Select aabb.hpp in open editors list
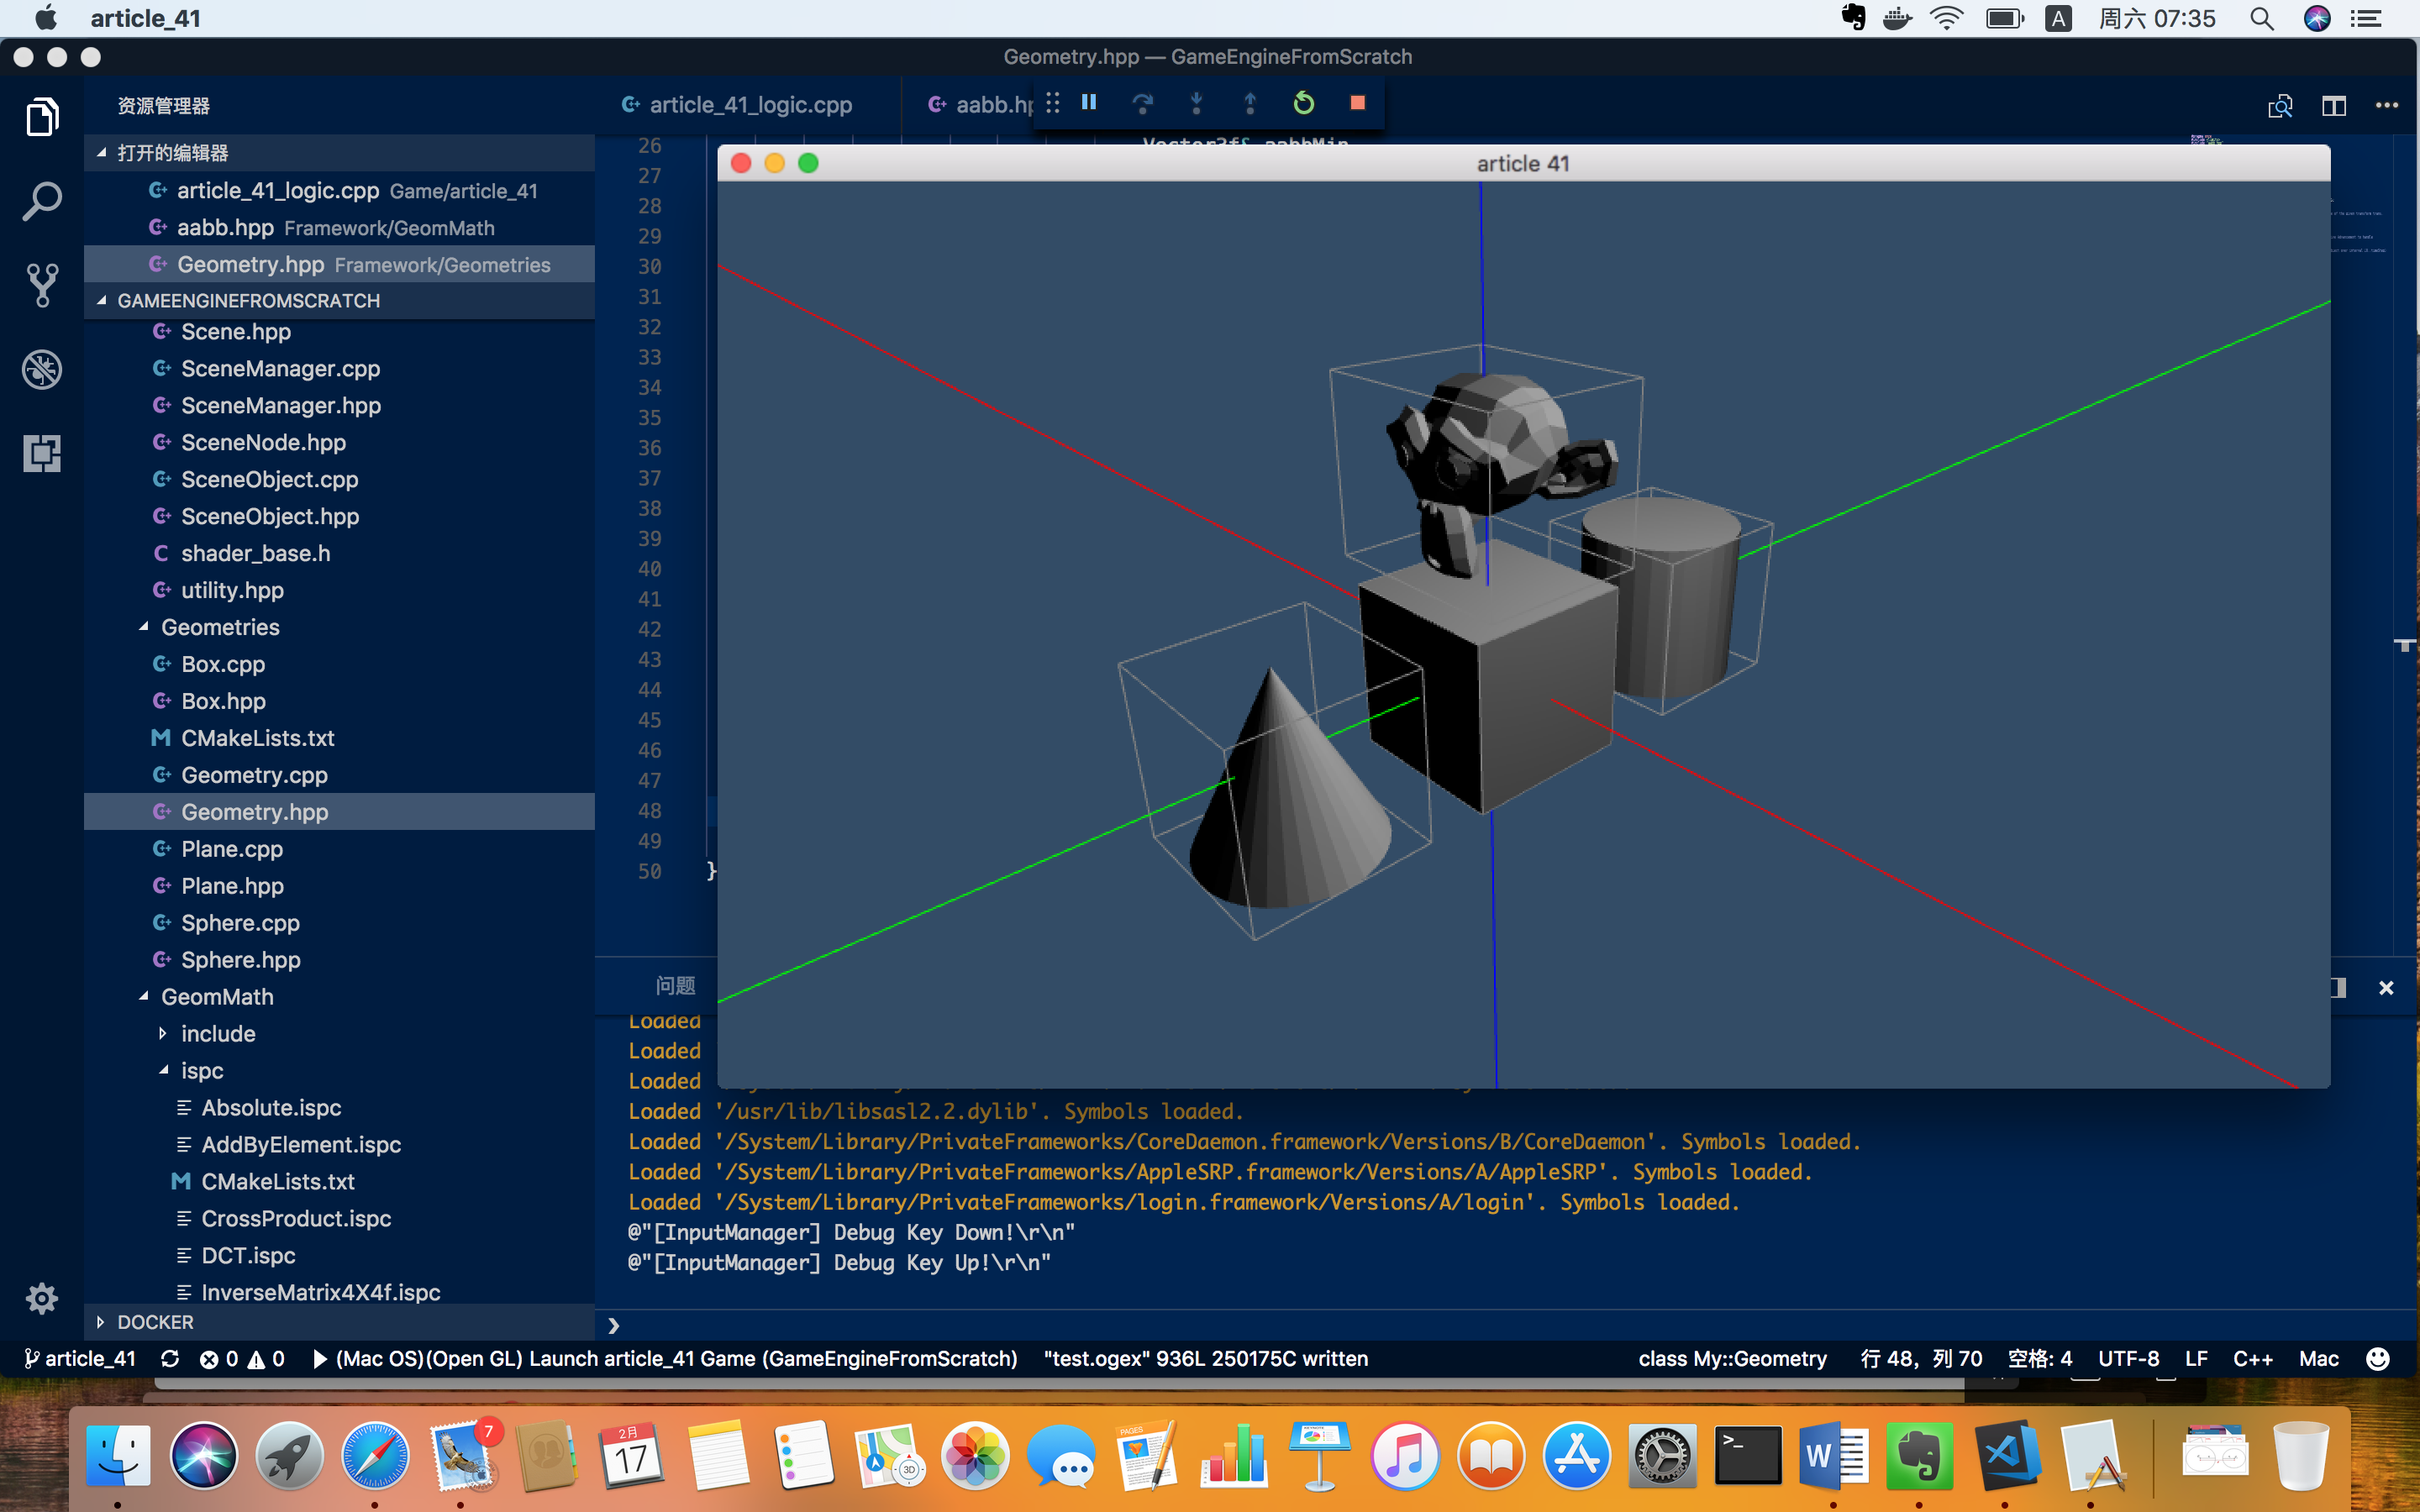The width and height of the screenshot is (2420, 1512). click(x=340, y=227)
